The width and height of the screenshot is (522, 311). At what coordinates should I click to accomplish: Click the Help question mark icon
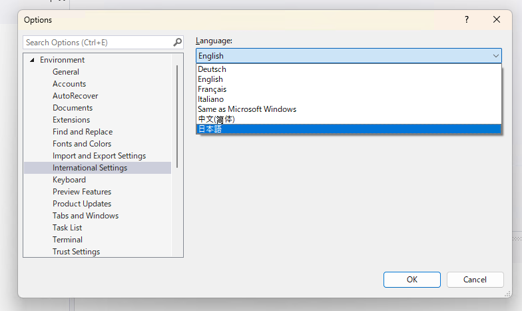pyautogui.click(x=467, y=20)
